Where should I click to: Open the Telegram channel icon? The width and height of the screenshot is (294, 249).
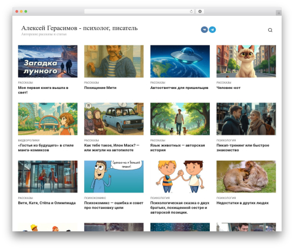(212, 29)
